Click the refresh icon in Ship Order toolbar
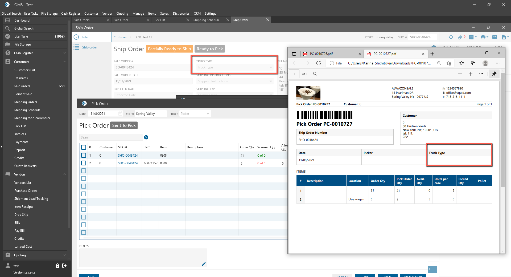Screen dimensions: 511x277 [x=451, y=37]
